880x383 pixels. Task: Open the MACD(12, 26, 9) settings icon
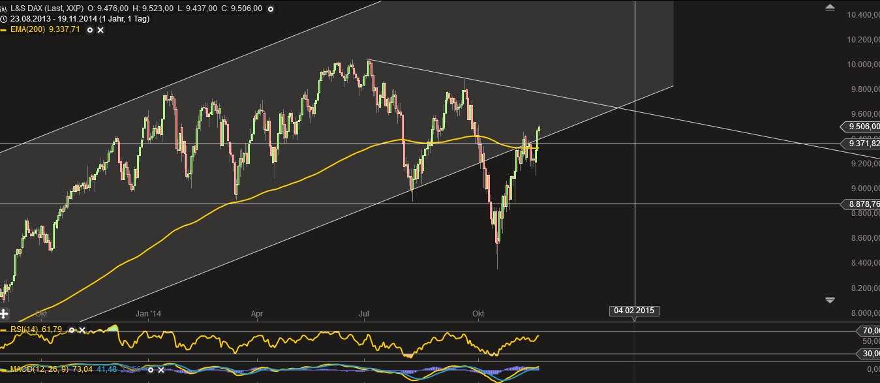coord(149,370)
